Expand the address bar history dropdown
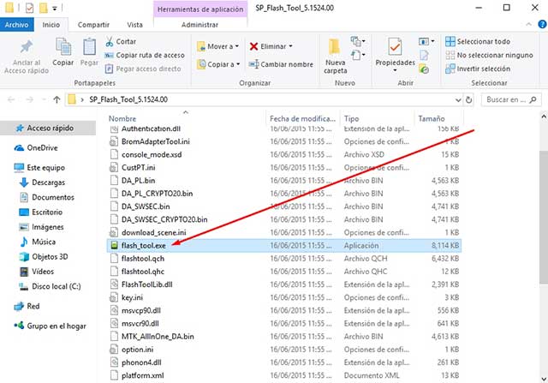 [x=458, y=100]
